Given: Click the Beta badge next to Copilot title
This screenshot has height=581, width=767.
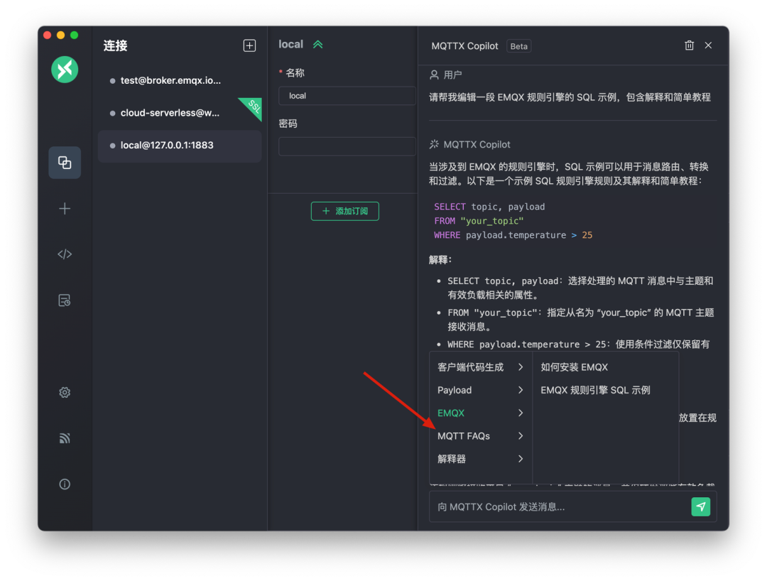Looking at the screenshot, I should coord(518,46).
